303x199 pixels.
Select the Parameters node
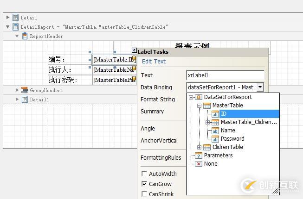(x=218, y=155)
